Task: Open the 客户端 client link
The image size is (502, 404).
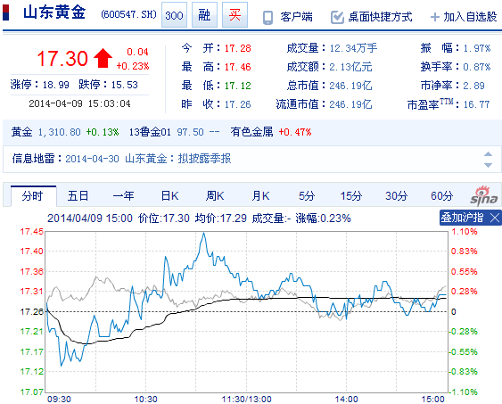Action: pyautogui.click(x=296, y=17)
